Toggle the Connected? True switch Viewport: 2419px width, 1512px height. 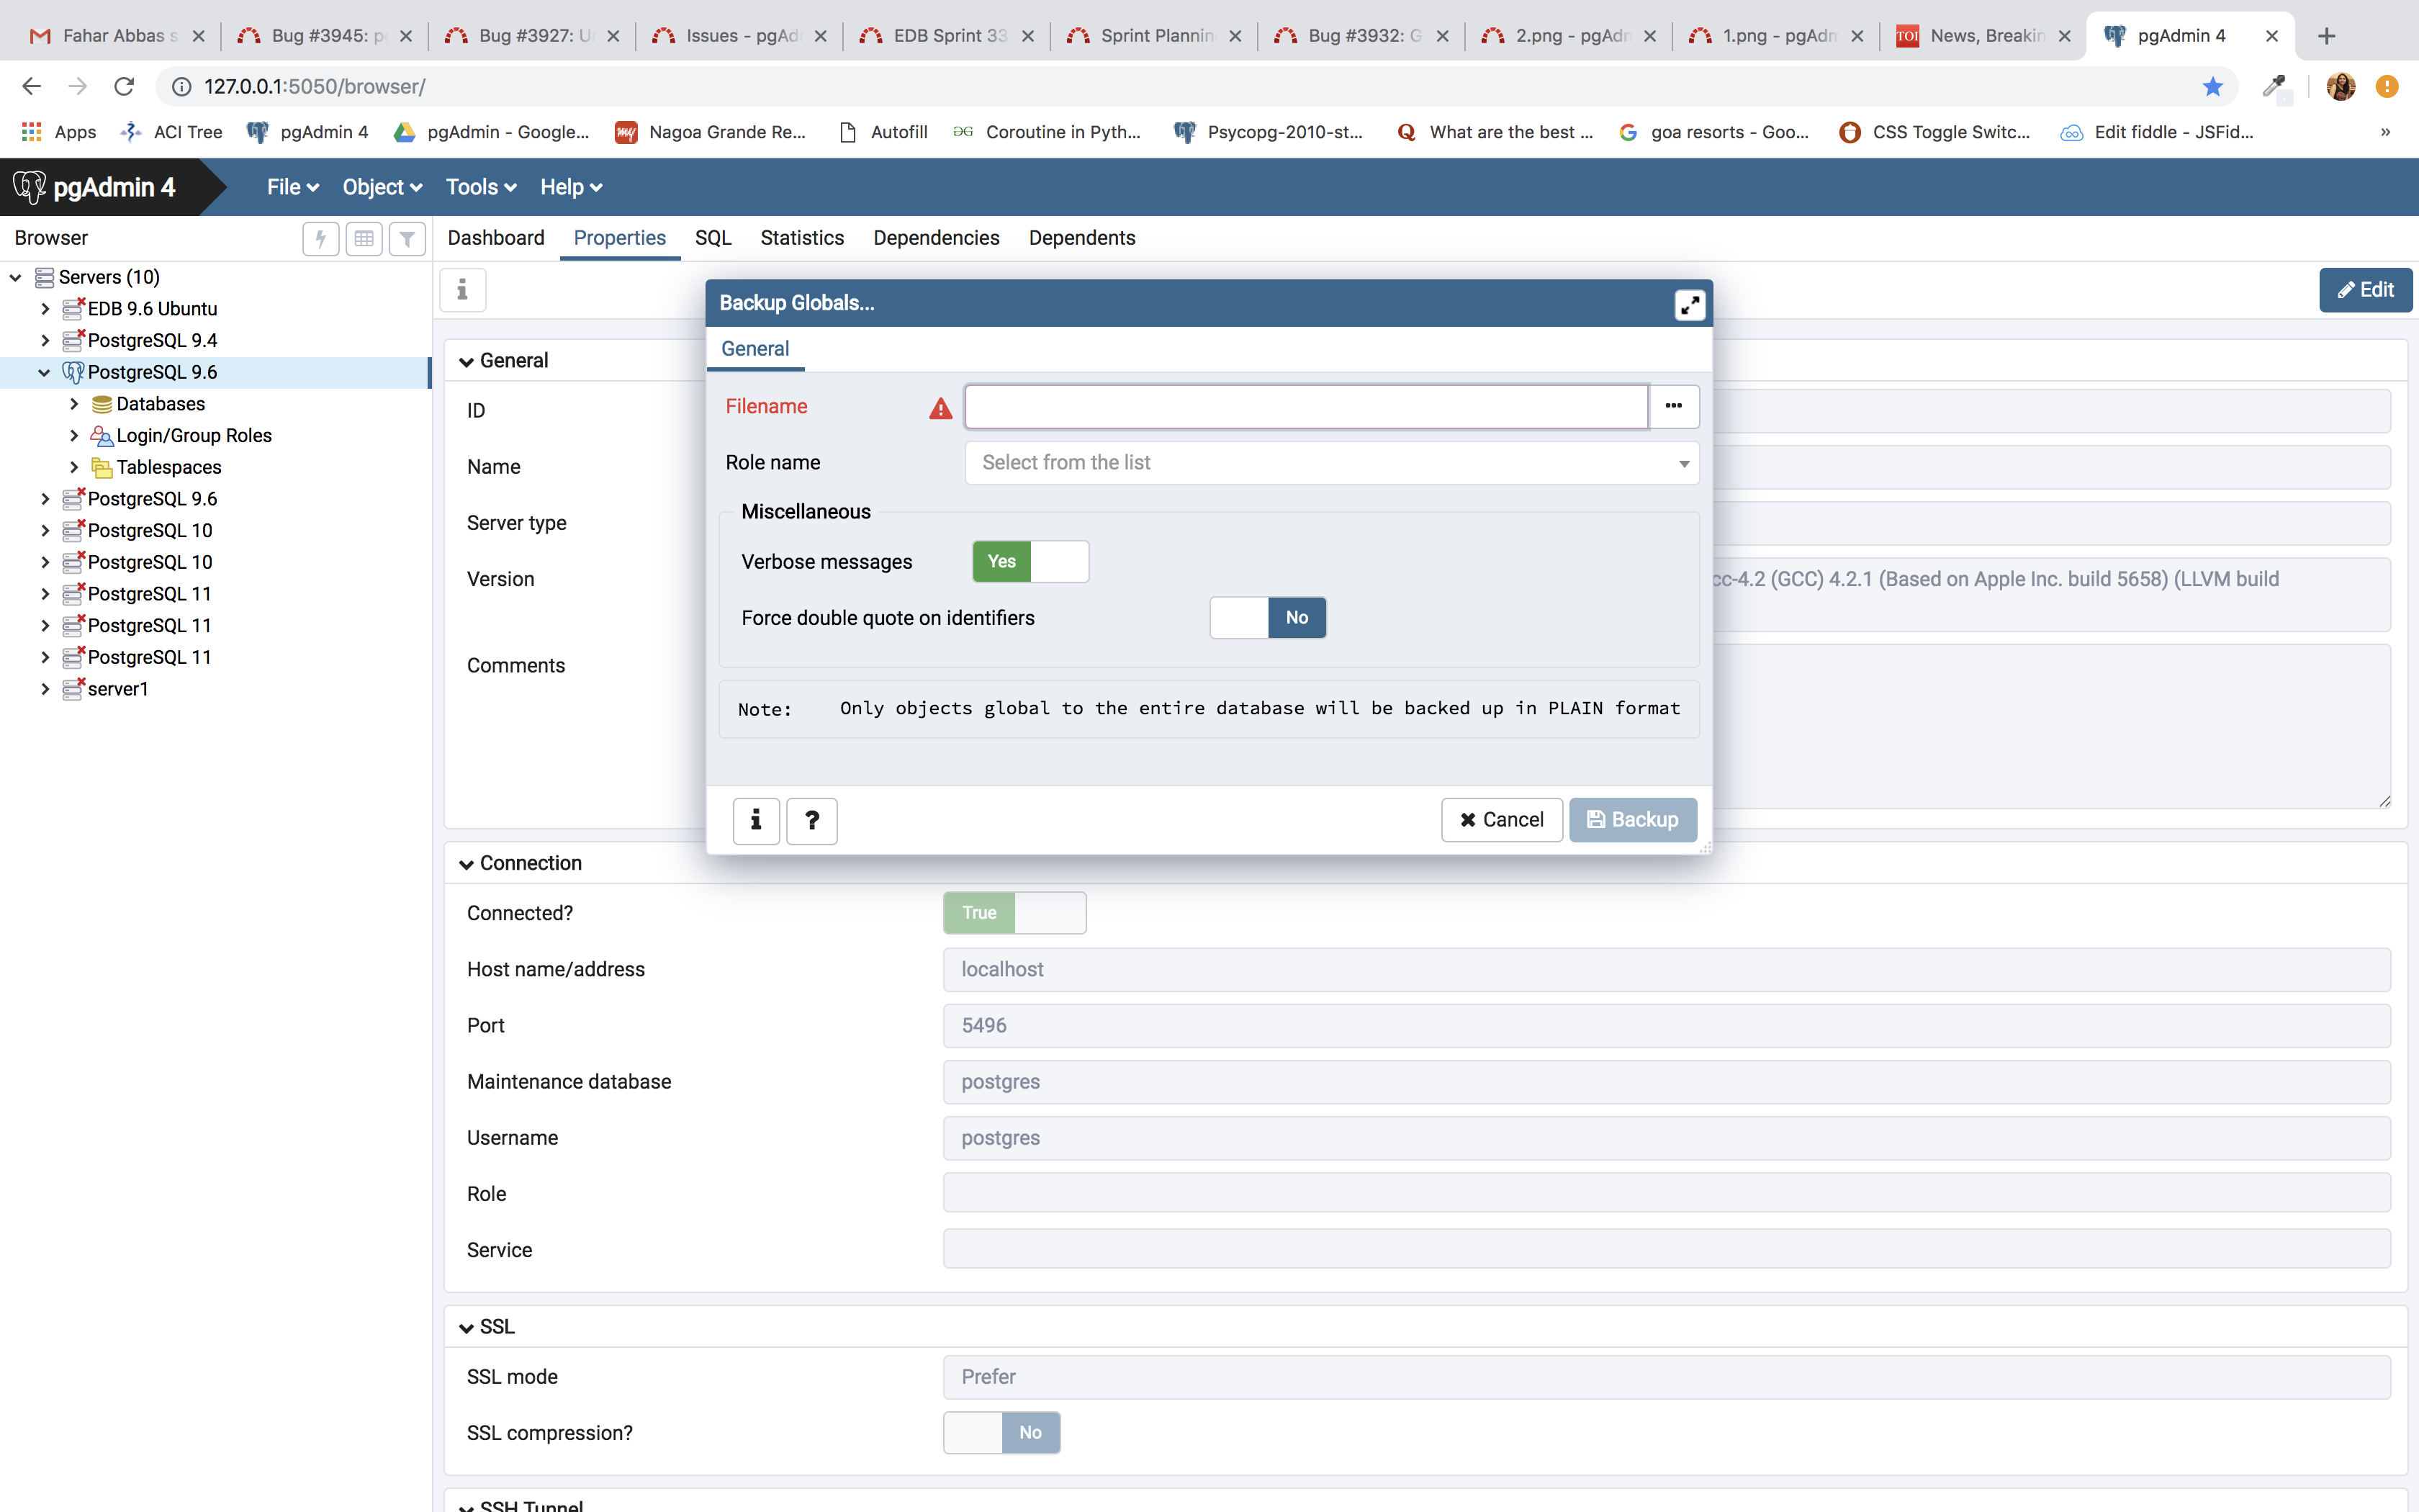[1014, 913]
